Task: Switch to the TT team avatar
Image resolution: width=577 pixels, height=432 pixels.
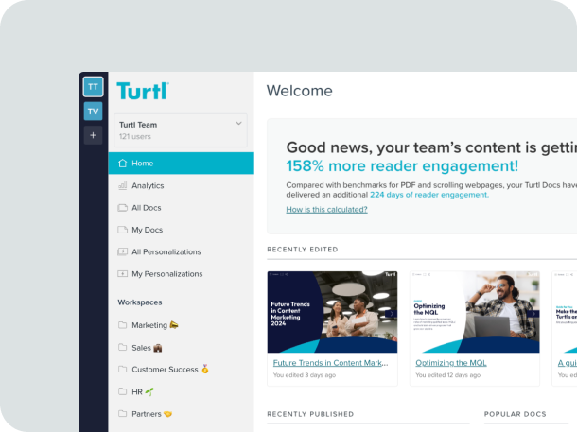Action: pyautogui.click(x=93, y=87)
